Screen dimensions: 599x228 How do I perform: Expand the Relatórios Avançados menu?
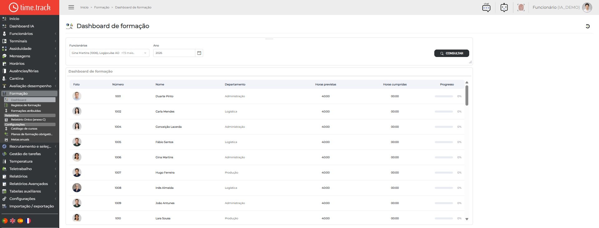(30, 184)
